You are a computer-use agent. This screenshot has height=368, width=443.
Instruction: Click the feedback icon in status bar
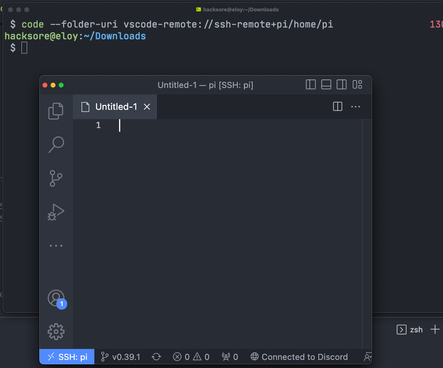coord(368,357)
